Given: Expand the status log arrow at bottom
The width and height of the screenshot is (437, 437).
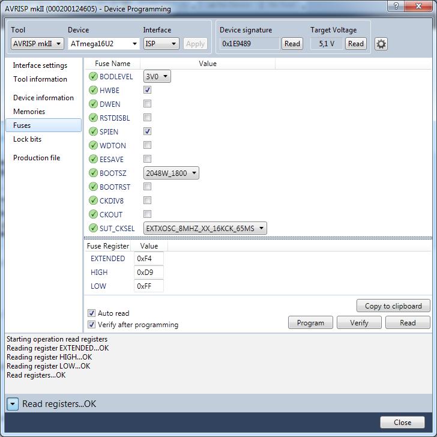Looking at the screenshot, I should tap(13, 404).
